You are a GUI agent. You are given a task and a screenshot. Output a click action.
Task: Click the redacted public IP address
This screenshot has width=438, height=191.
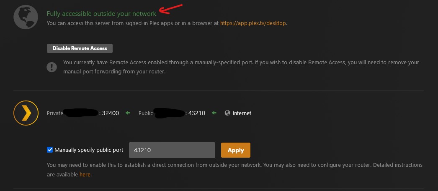[x=170, y=113]
